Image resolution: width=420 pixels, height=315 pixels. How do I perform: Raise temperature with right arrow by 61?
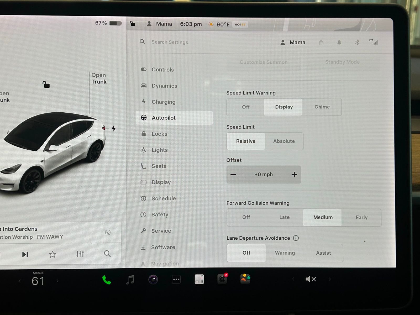pos(57,281)
